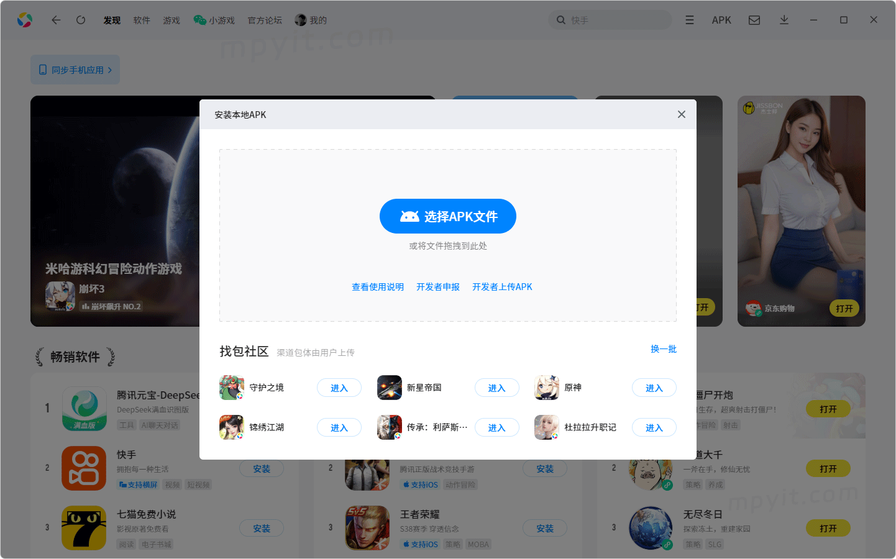Open the 官方论坛 tab

click(265, 20)
